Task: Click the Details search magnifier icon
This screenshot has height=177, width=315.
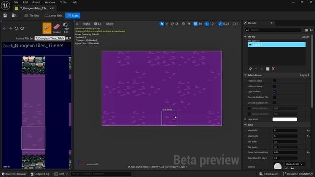Action: (x=247, y=30)
